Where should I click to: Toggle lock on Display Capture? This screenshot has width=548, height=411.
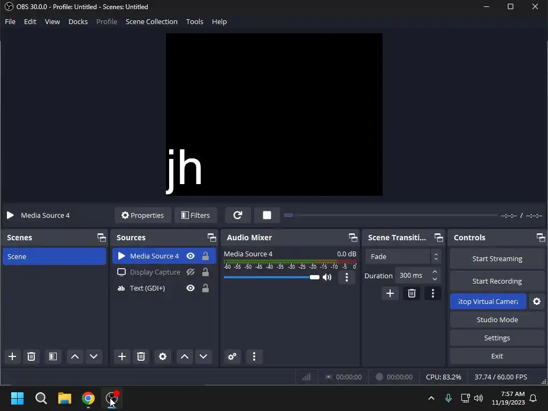205,272
